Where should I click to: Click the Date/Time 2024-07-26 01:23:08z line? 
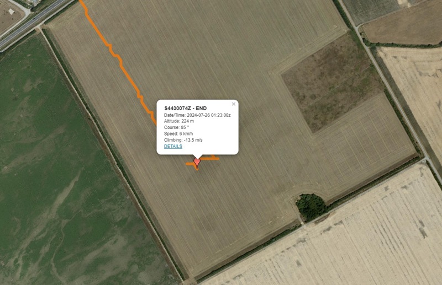point(197,115)
